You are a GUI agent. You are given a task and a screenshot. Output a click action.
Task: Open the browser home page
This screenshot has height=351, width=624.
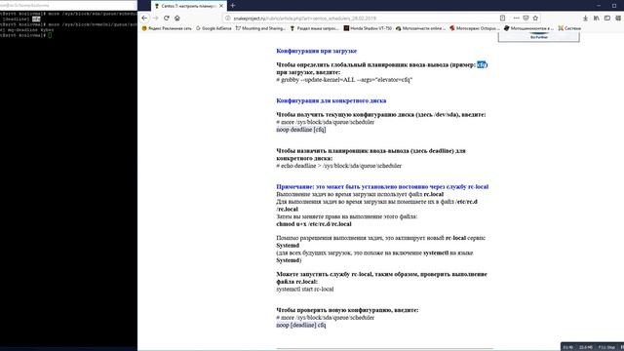click(177, 18)
